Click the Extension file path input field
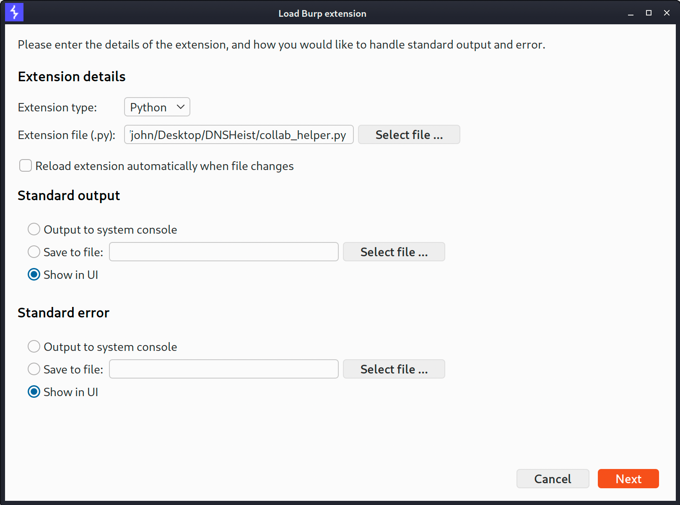This screenshot has width=680, height=505. [239, 134]
